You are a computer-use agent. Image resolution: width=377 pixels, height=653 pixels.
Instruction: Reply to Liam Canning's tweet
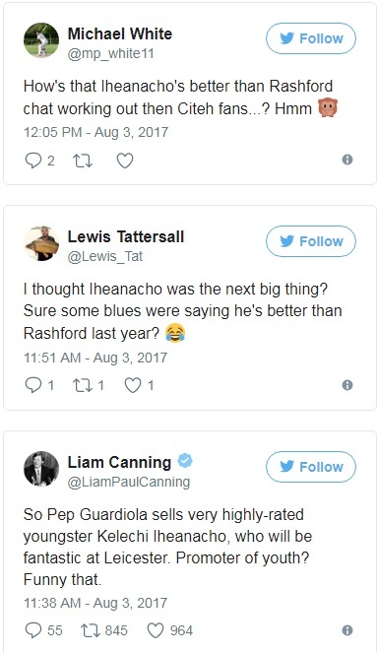pyautogui.click(x=32, y=630)
